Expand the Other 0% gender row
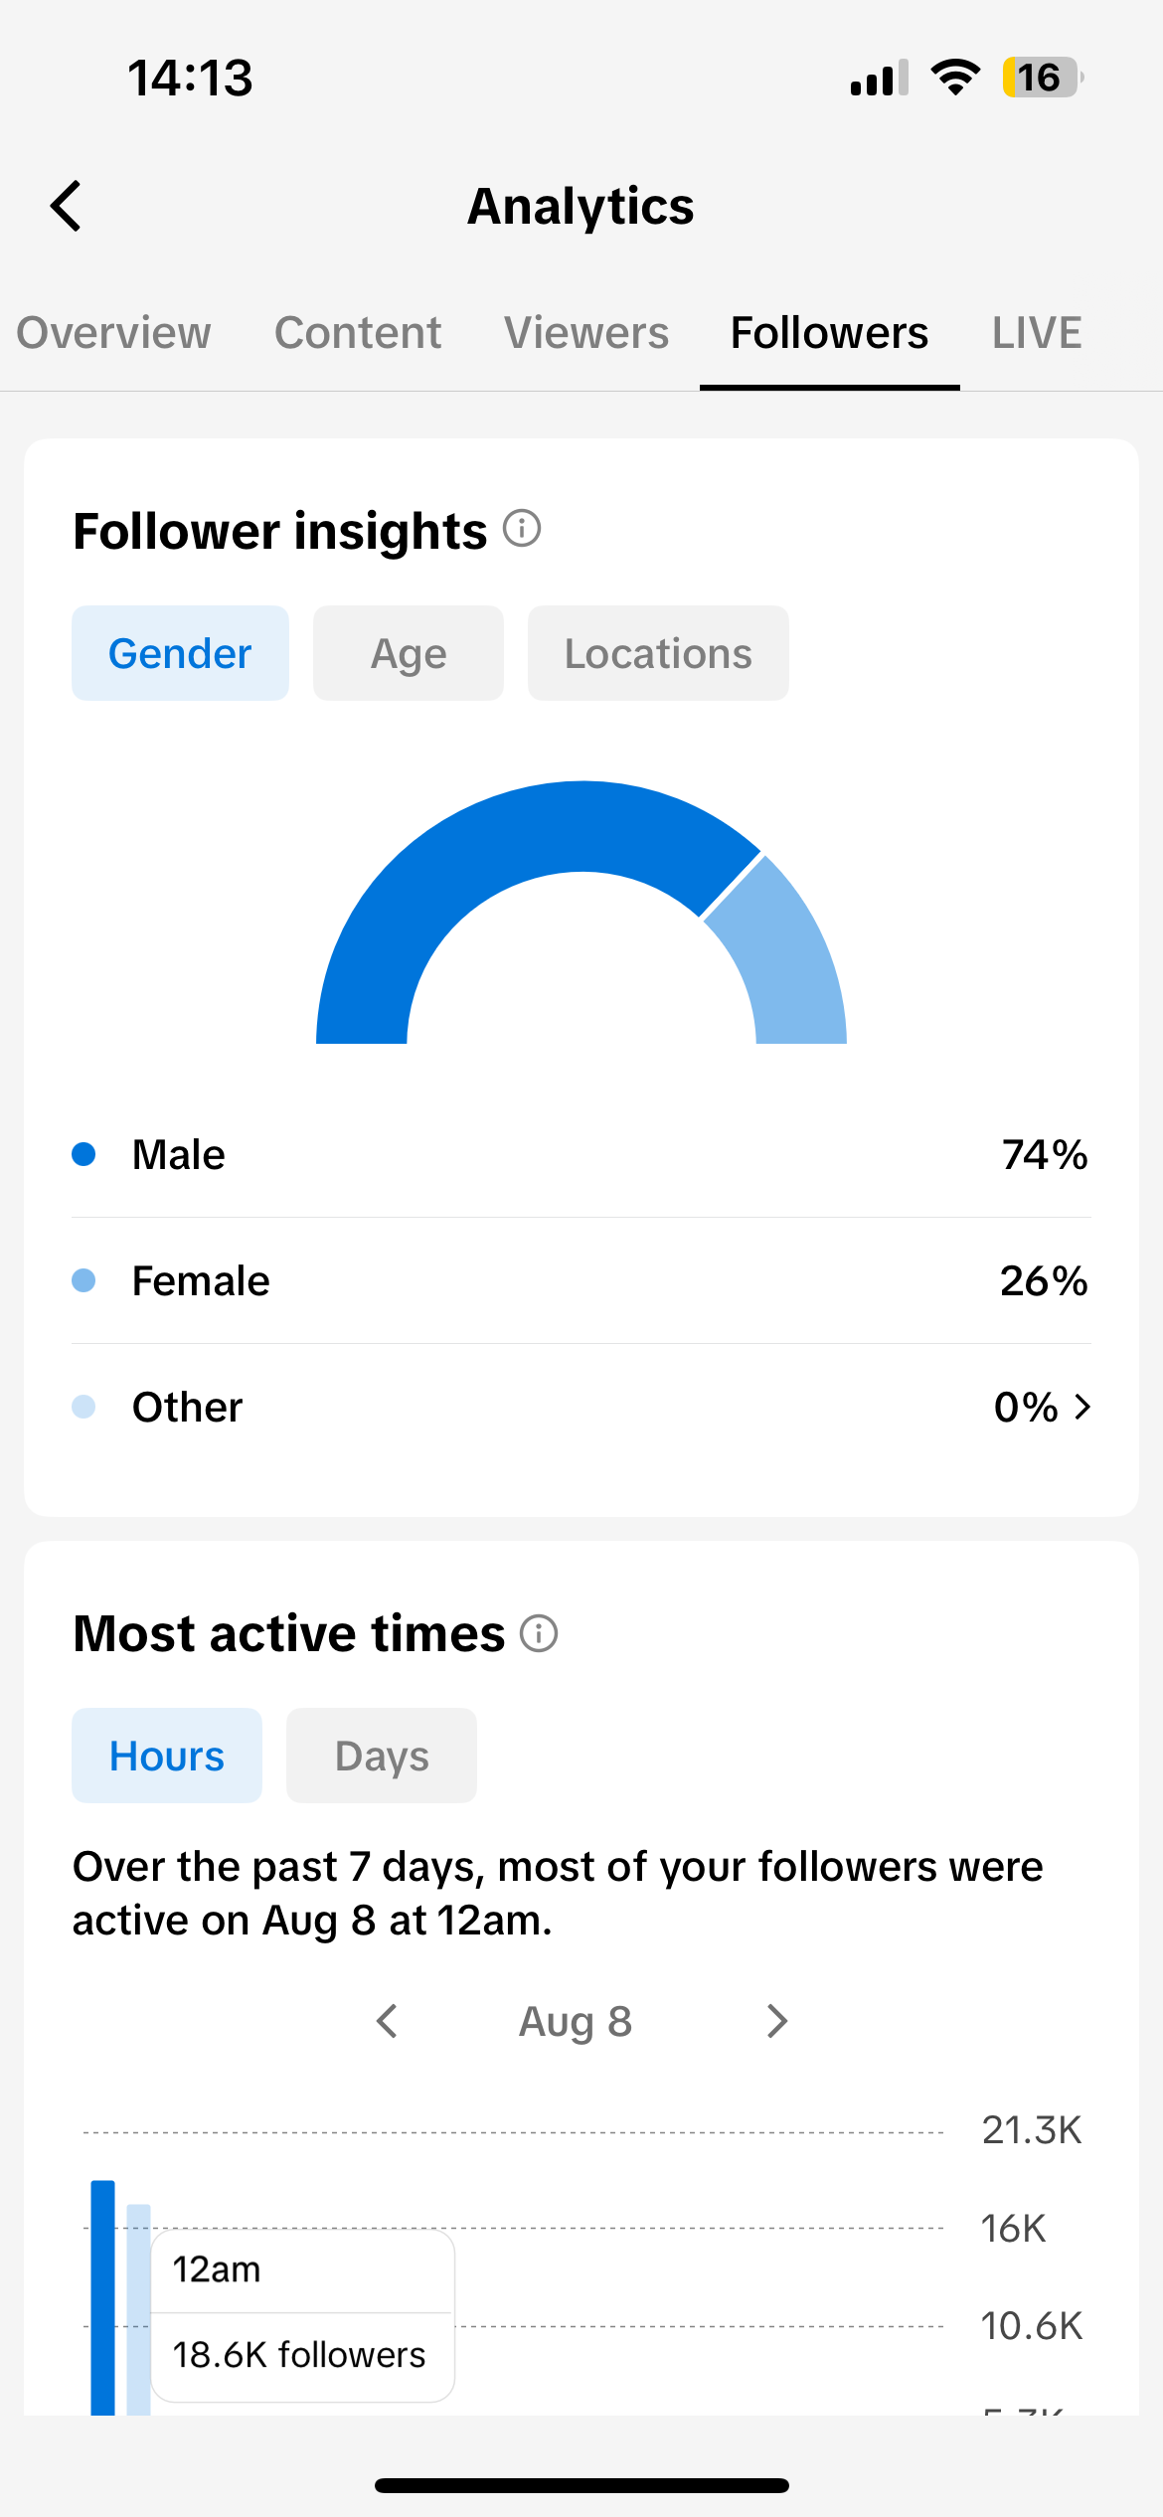This screenshot has height=2517, width=1163. 581,1407
